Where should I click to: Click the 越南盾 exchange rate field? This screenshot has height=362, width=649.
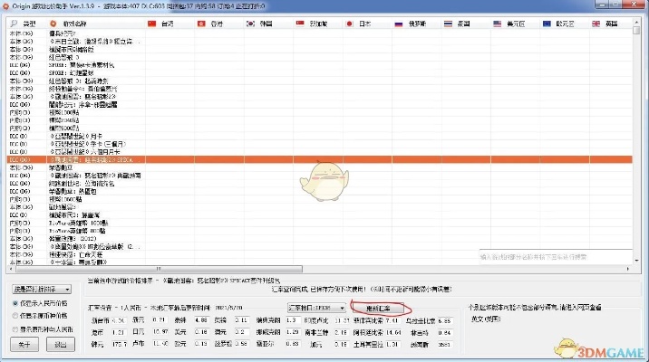[x=444, y=344]
